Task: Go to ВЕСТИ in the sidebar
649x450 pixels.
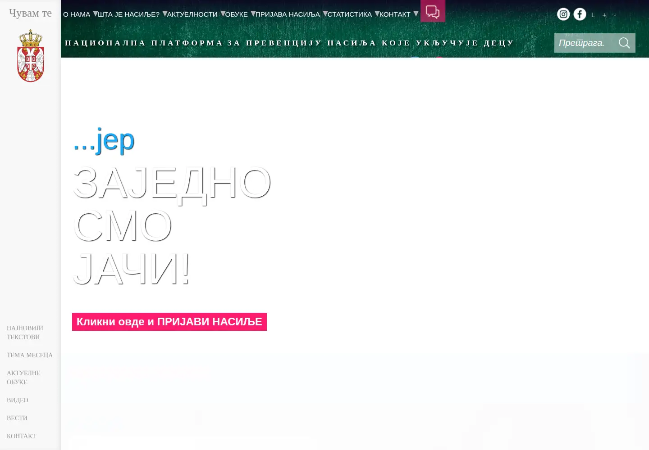Action: tap(17, 418)
